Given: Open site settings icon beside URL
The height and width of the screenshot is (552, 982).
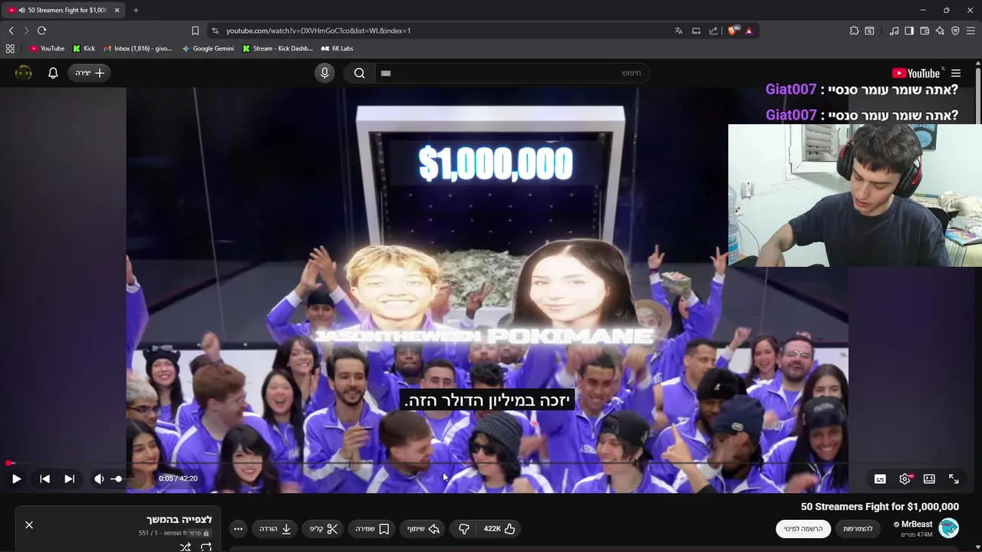Looking at the screenshot, I should pyautogui.click(x=215, y=31).
